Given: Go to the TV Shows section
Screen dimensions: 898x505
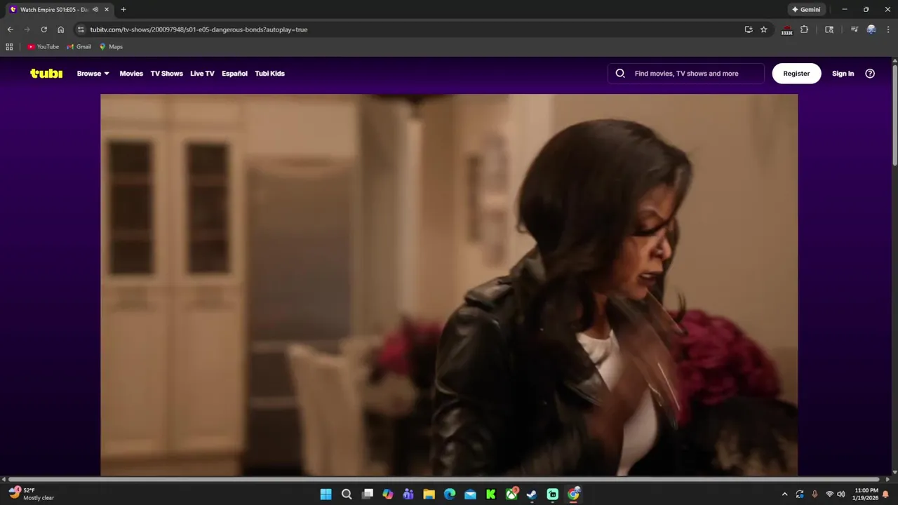Looking at the screenshot, I should point(166,74).
